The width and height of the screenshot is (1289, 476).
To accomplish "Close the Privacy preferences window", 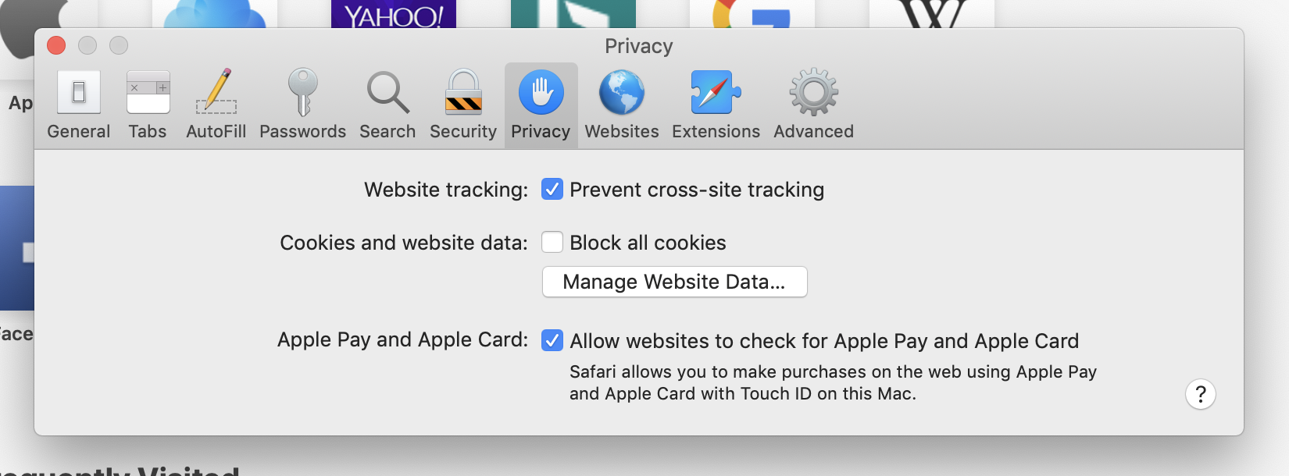I will click(x=56, y=45).
